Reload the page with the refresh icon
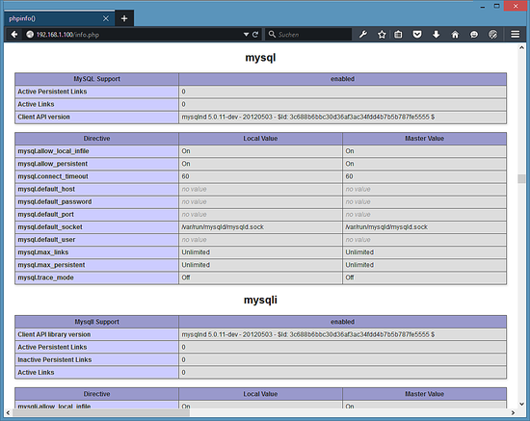 tap(255, 34)
